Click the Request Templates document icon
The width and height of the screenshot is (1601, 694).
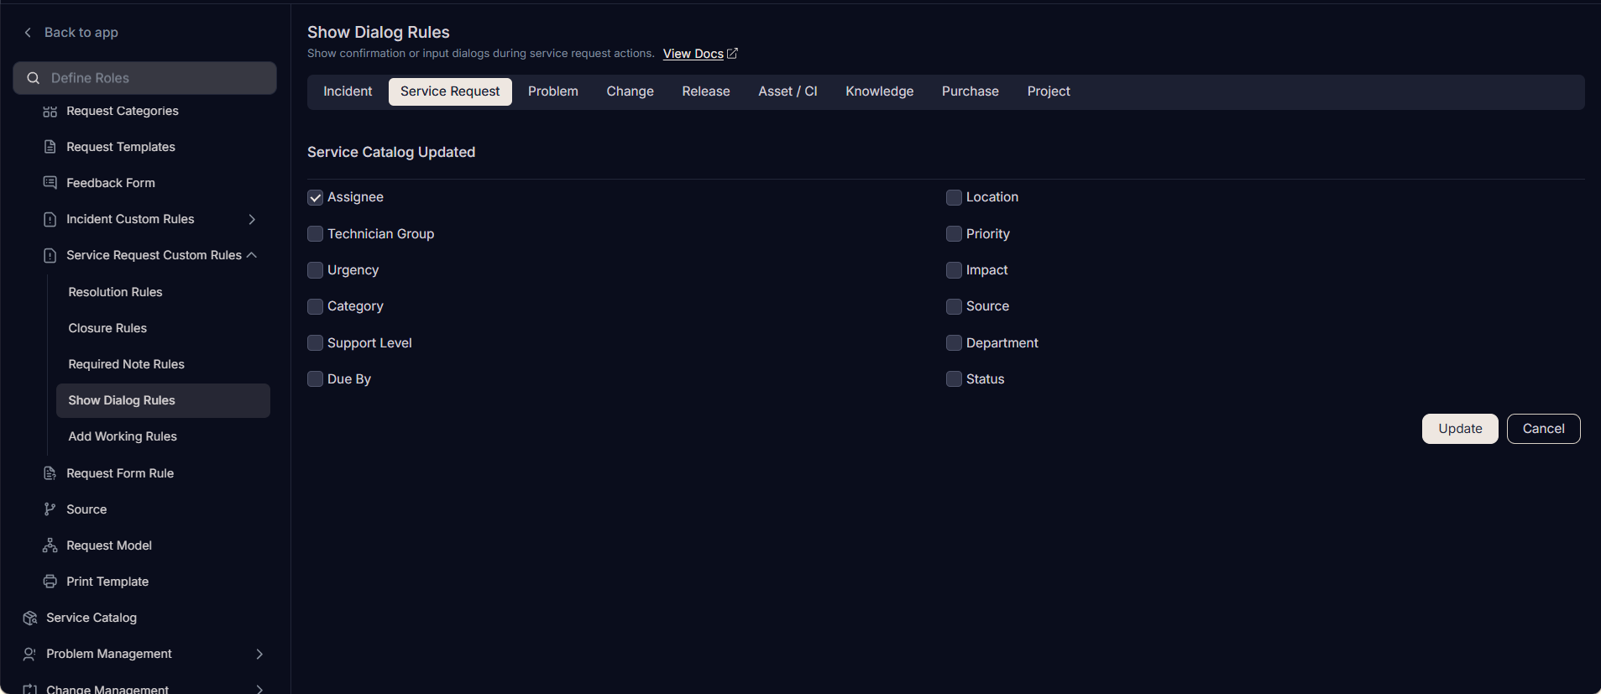pyautogui.click(x=50, y=147)
